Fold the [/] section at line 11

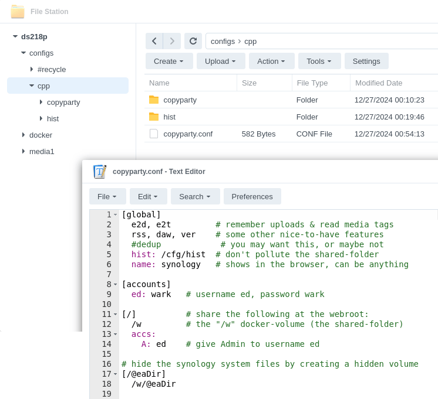pos(115,314)
